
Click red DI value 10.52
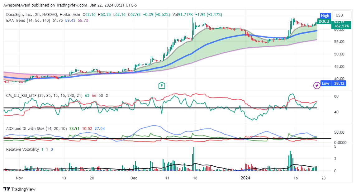point(87,128)
